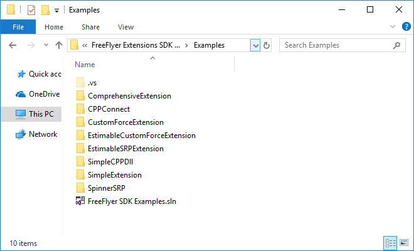414x251 pixels.
Task: Click the Properties quick access icon
Action: 31,10
